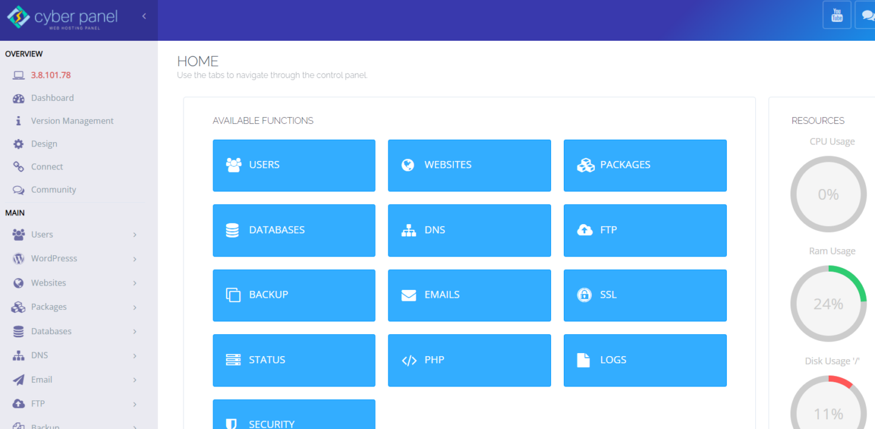
Task: Expand the Users section in the sidebar
Action: [73, 234]
